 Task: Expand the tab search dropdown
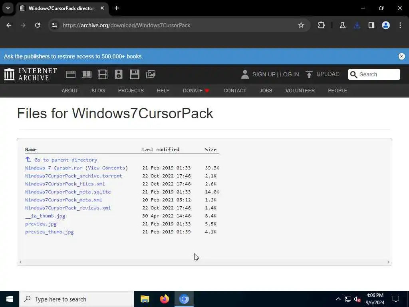click(8, 8)
